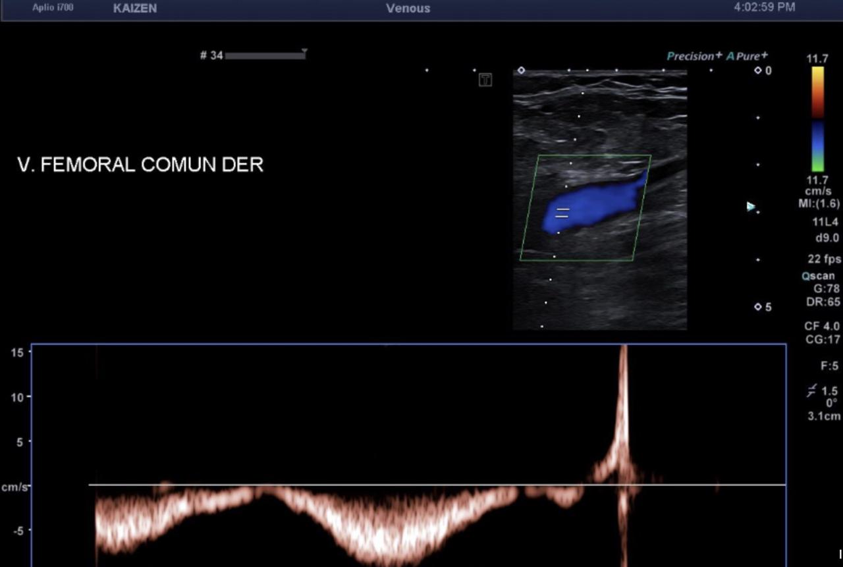Screen dimensions: 843x567
Task: Click the APure+ imaging mode label
Action: (x=748, y=57)
